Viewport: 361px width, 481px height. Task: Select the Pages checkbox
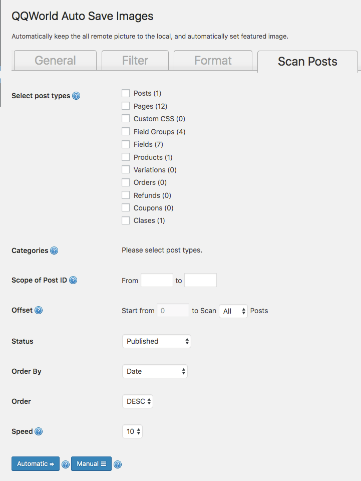[x=125, y=106]
